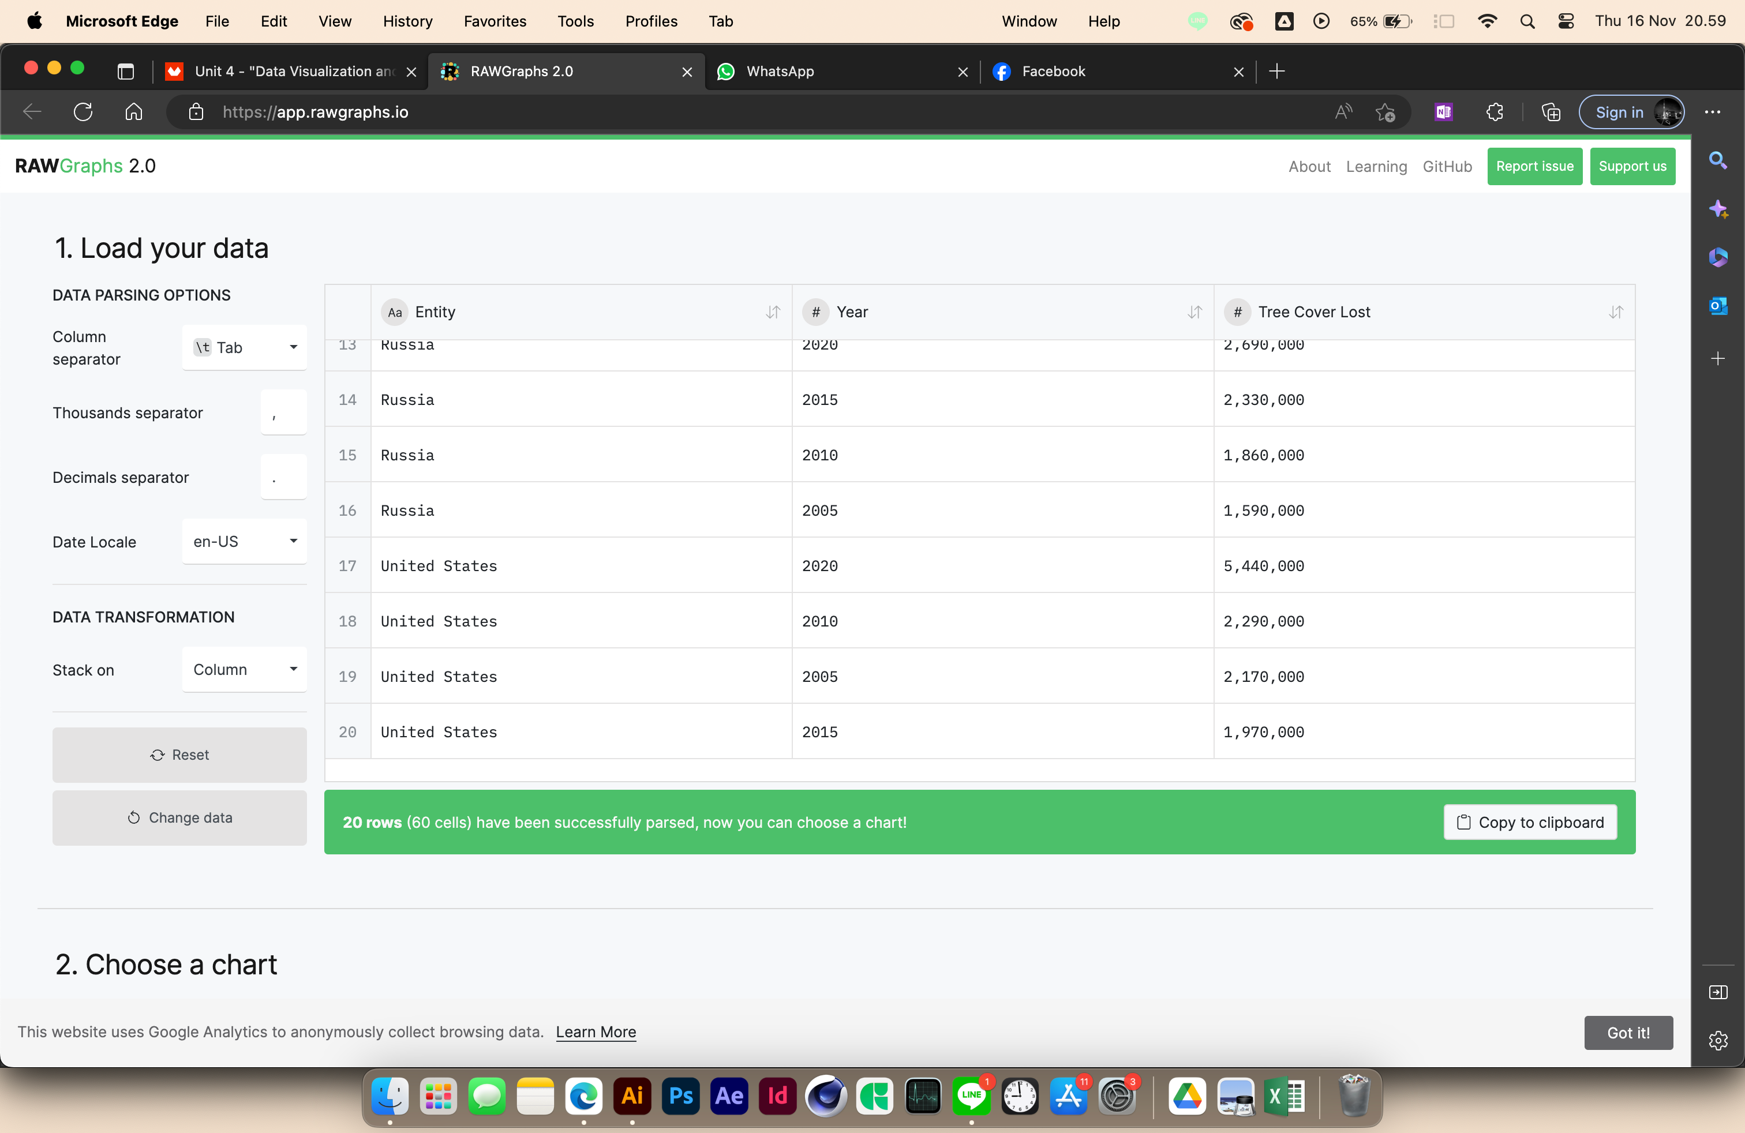Open macOS Spotlight search icon

(1527, 21)
